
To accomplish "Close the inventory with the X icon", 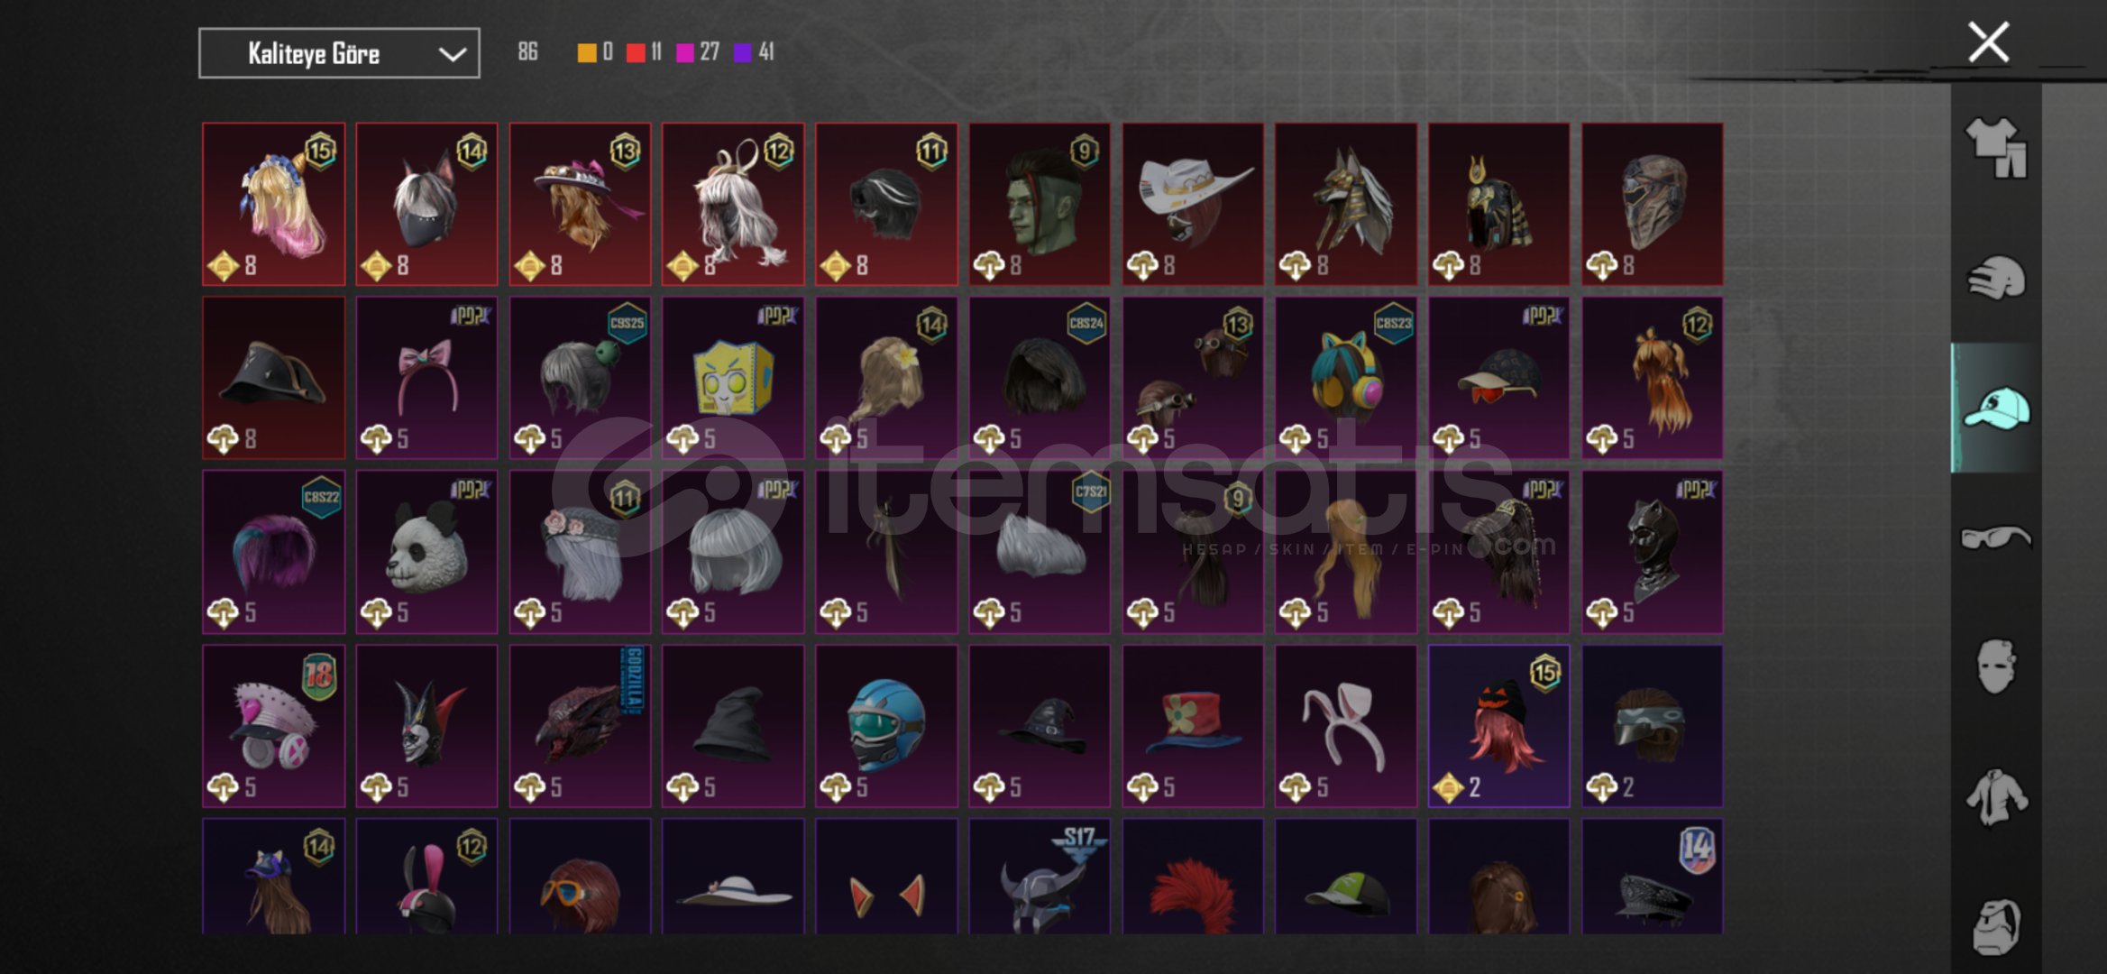I will 1988,41.
